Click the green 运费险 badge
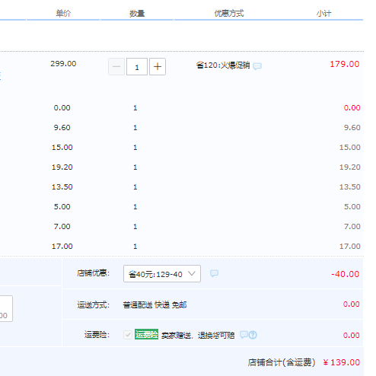The height and width of the screenshot is (376, 376). 146,334
